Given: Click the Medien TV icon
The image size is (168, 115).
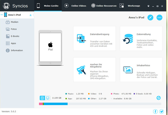Looking at the screenshot, I should tap(8, 22).
